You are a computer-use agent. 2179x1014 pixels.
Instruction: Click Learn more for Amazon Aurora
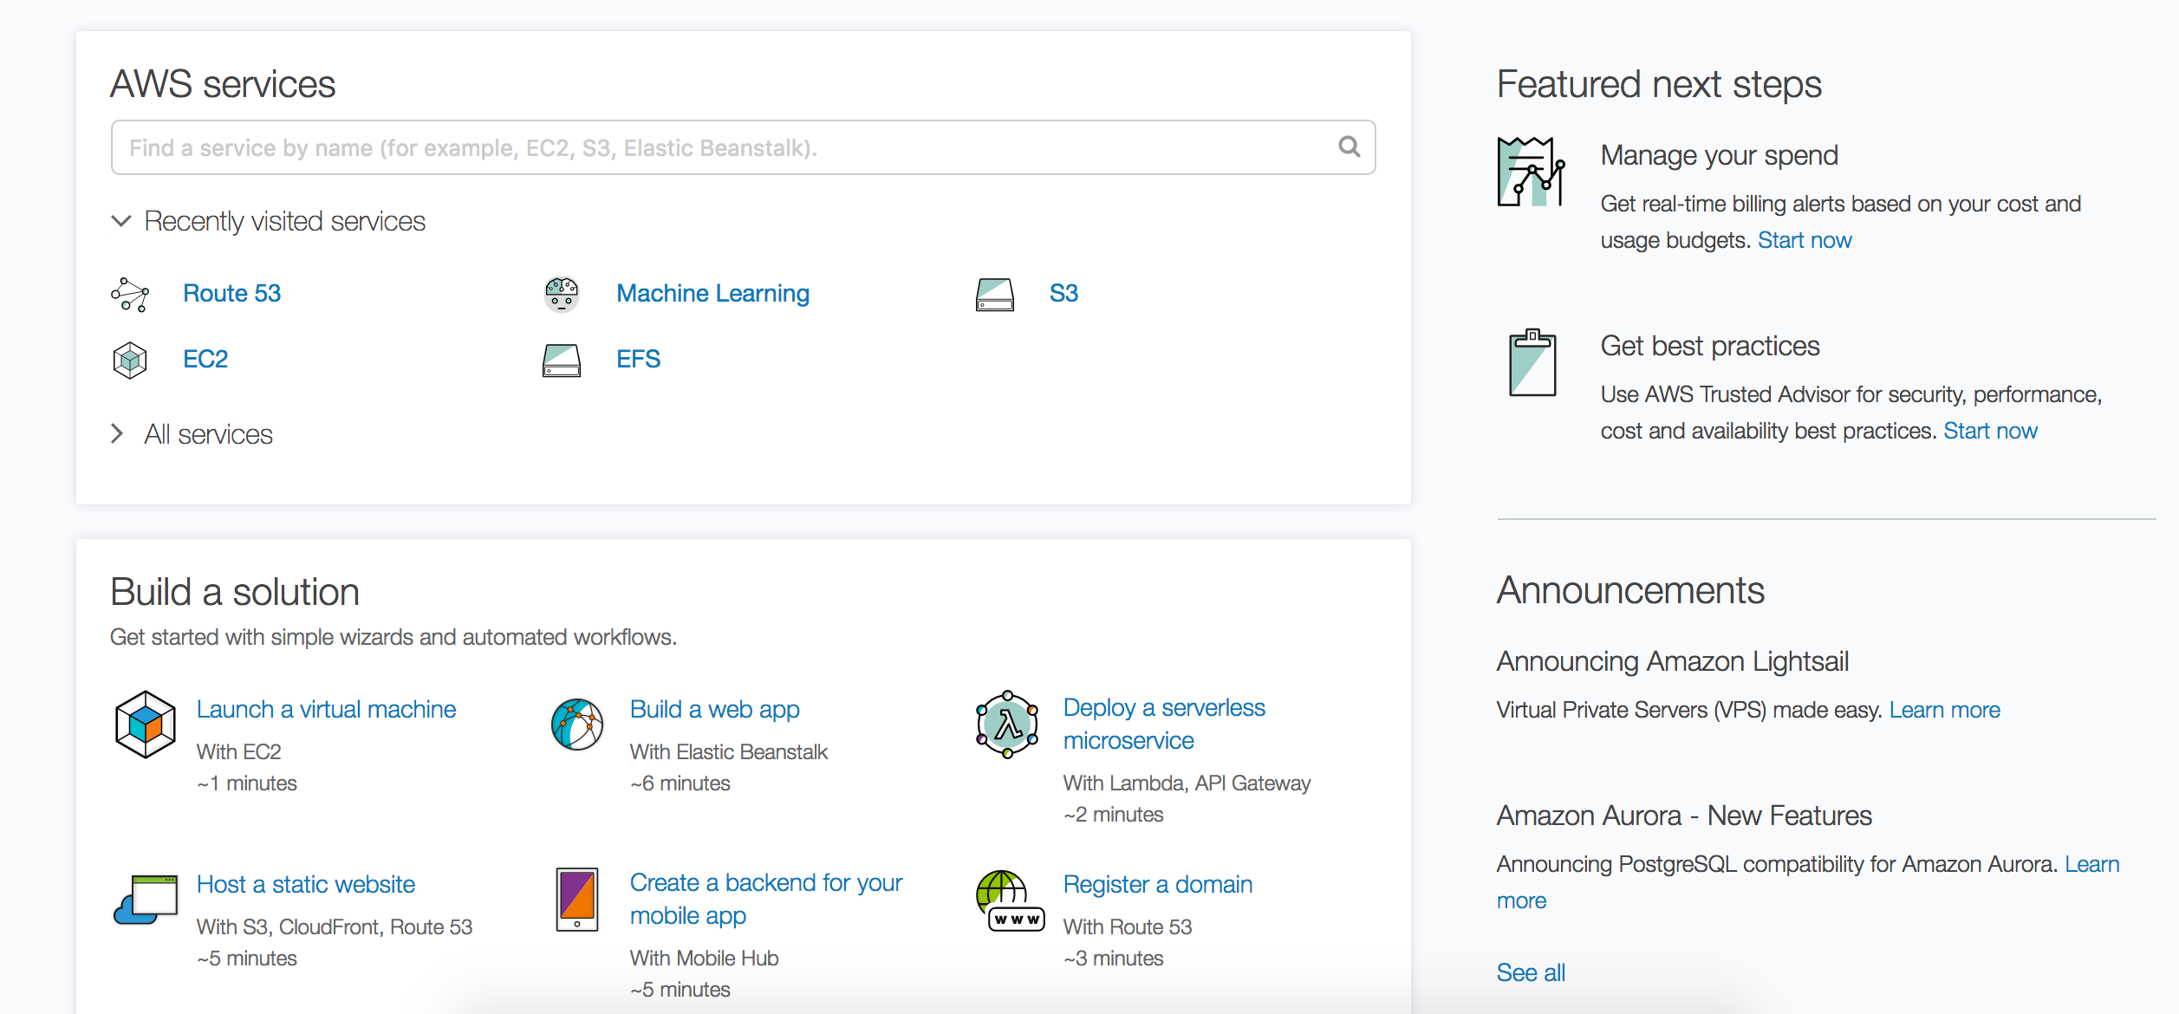pos(2092,864)
